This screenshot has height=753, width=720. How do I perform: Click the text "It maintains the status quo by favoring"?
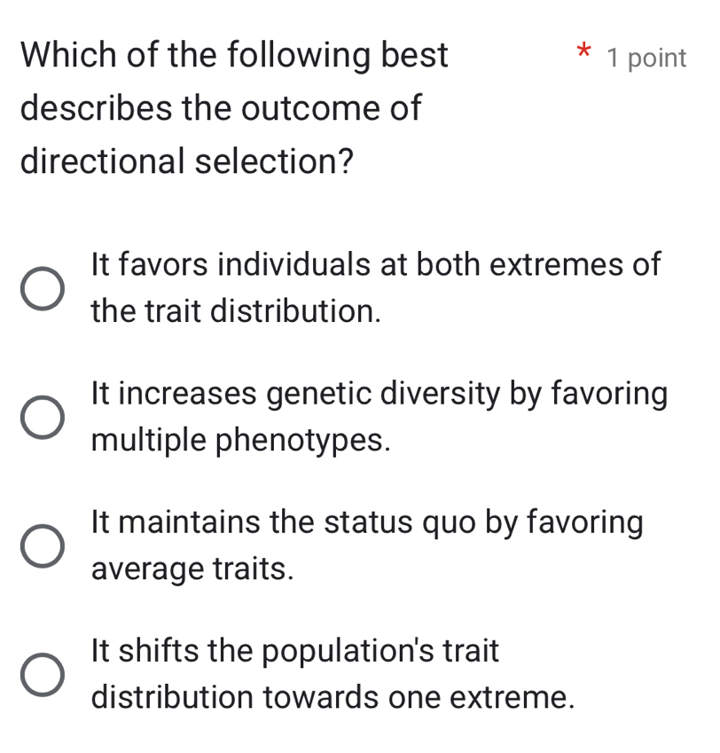coord(366,522)
